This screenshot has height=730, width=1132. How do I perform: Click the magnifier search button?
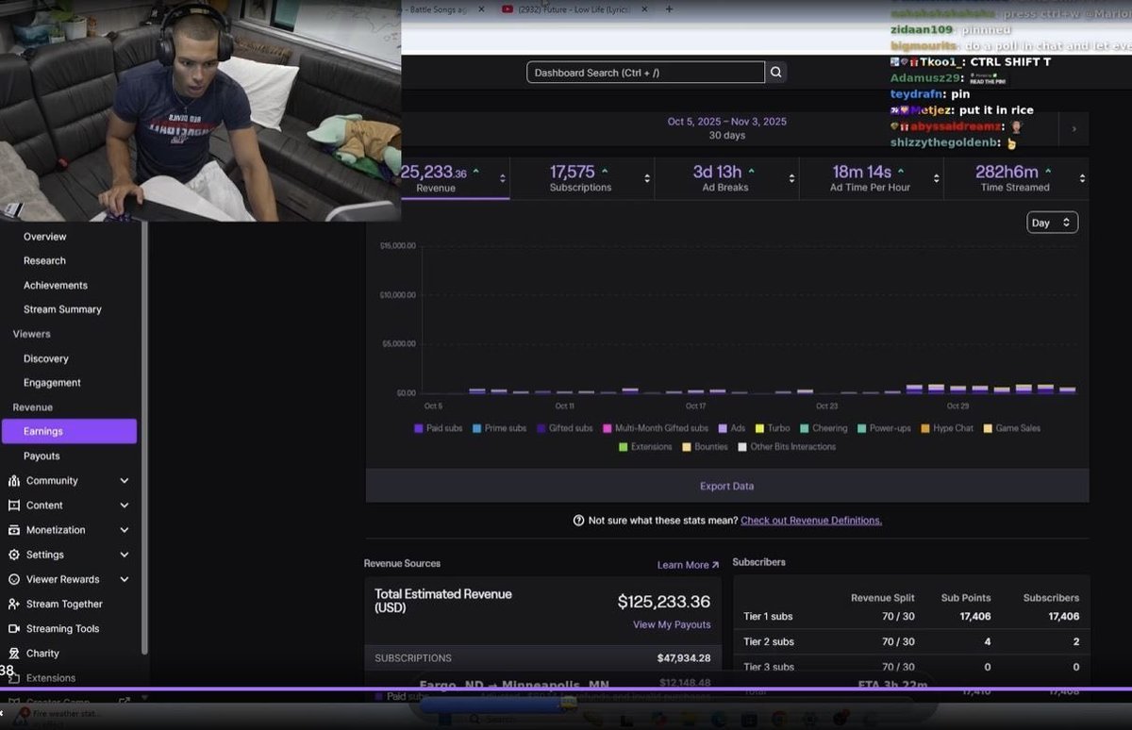[x=775, y=73]
